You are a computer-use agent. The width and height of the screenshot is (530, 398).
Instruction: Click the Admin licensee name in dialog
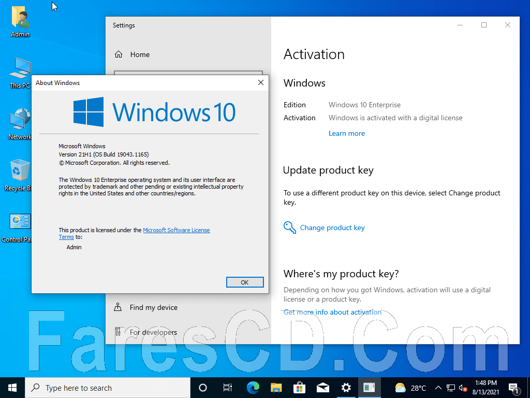coord(74,247)
